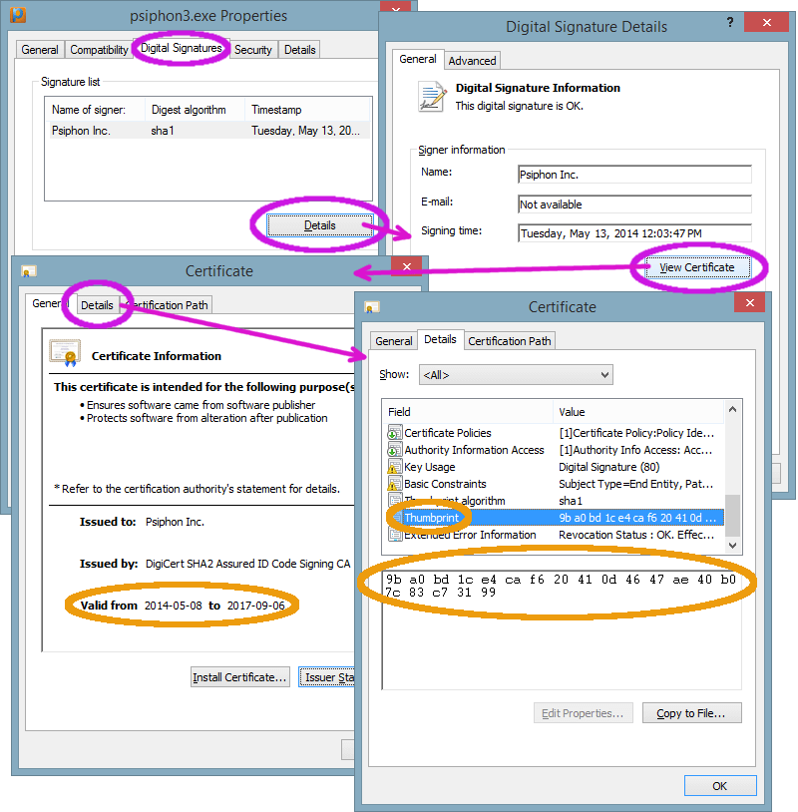Click the Authority Information Access field icon

(397, 450)
